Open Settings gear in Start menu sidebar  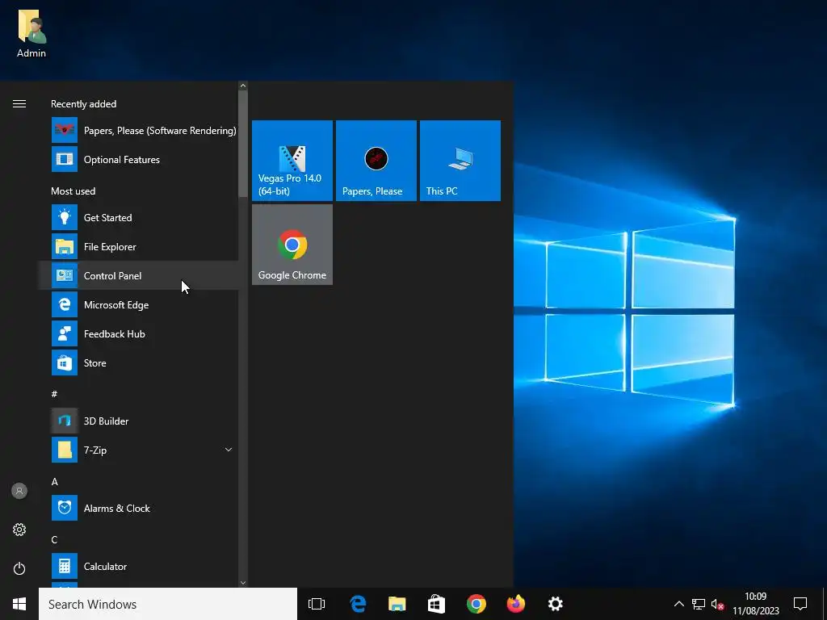pos(19,530)
